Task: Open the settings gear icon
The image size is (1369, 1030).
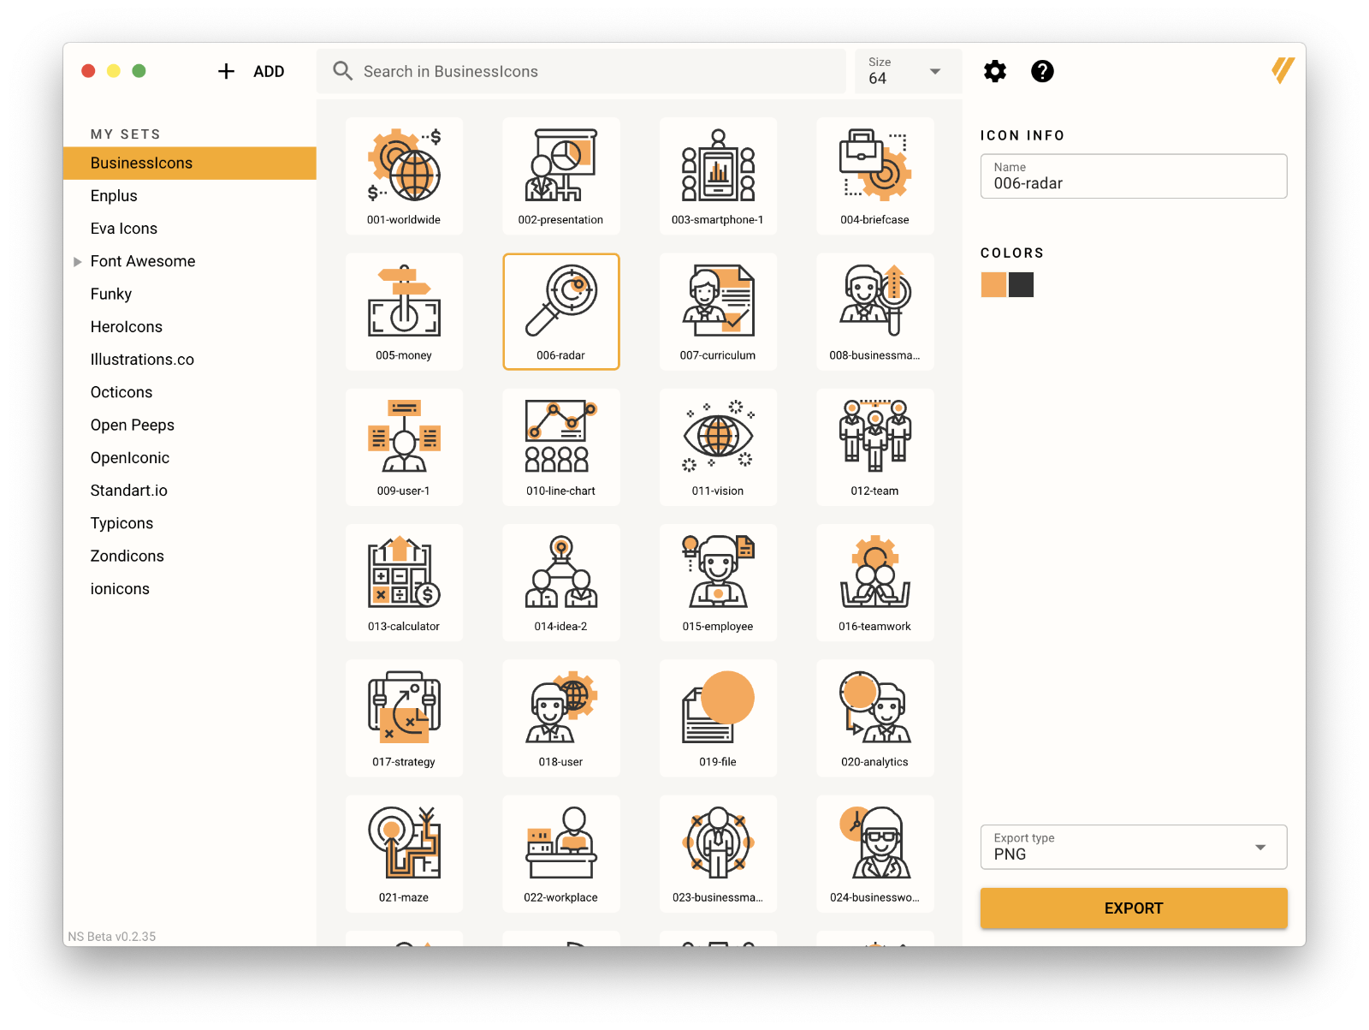Action: pyautogui.click(x=994, y=71)
